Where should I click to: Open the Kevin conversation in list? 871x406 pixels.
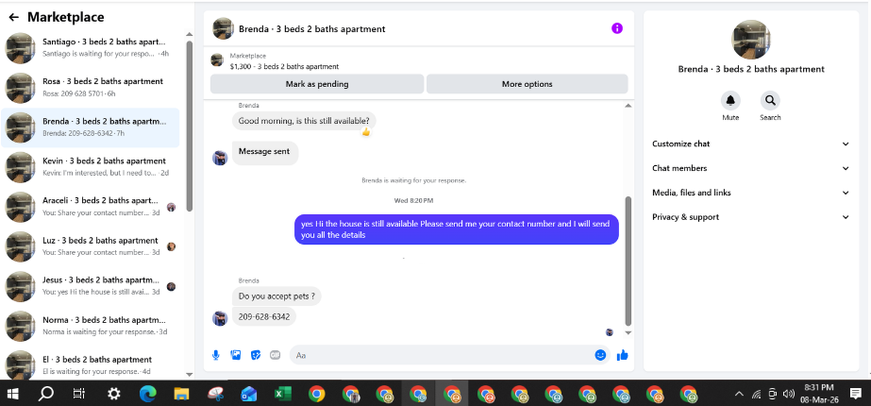pos(90,167)
